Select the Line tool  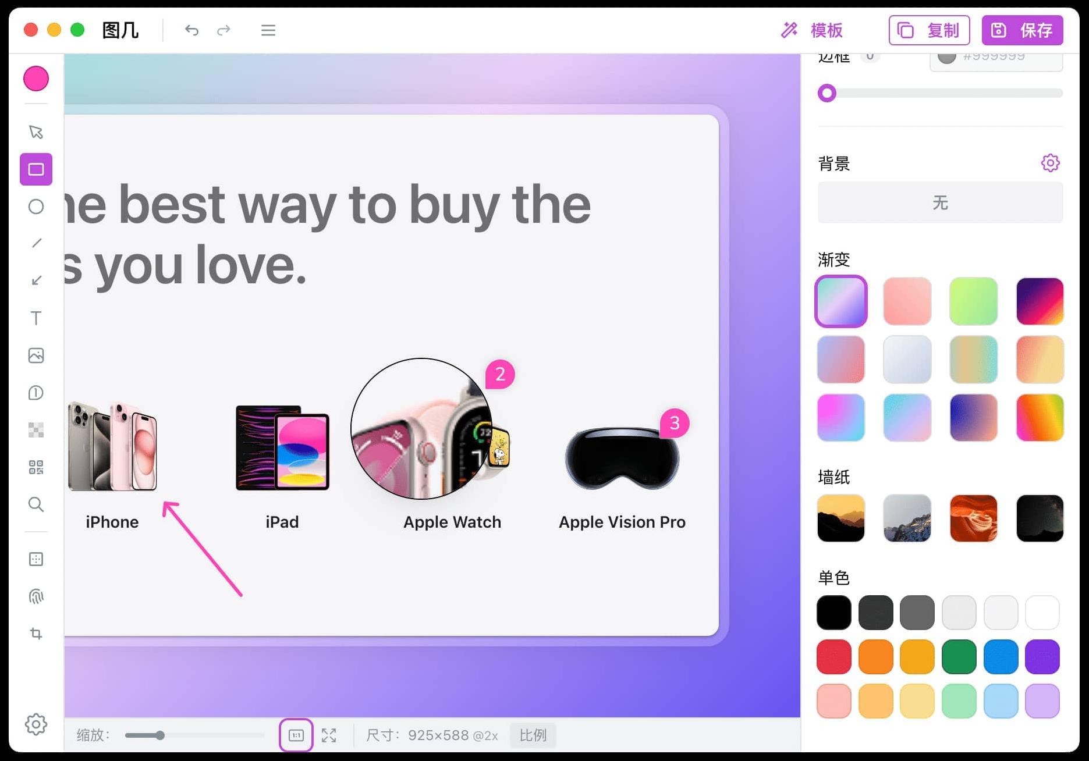[36, 243]
